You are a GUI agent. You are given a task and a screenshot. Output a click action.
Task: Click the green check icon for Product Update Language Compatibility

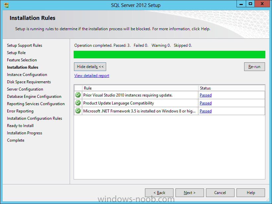pos(78,103)
